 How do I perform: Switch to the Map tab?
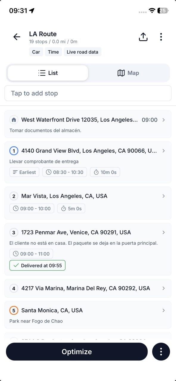pyautogui.click(x=128, y=73)
